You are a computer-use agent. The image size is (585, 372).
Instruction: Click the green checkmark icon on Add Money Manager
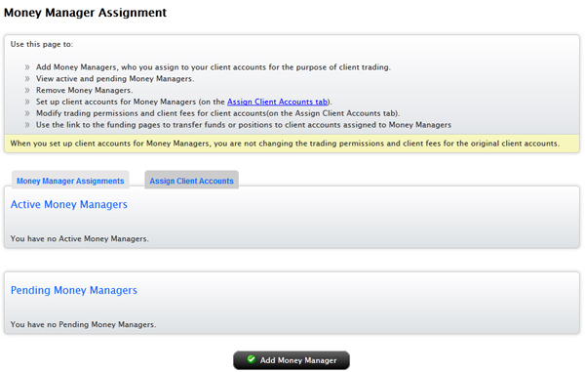(x=252, y=359)
